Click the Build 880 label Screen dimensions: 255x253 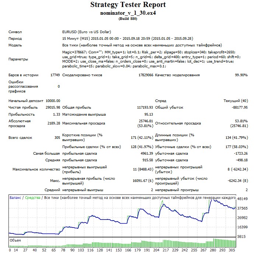tap(128, 19)
